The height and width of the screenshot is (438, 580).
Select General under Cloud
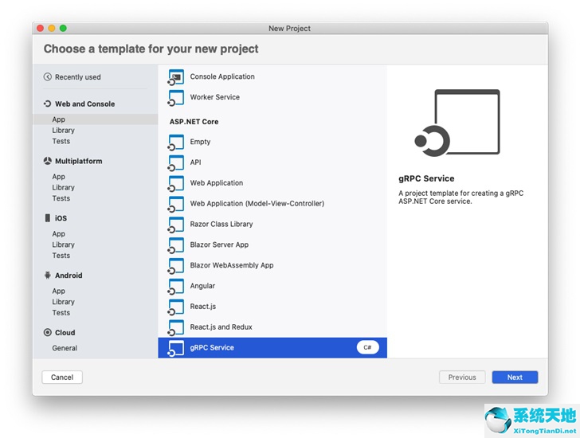65,348
